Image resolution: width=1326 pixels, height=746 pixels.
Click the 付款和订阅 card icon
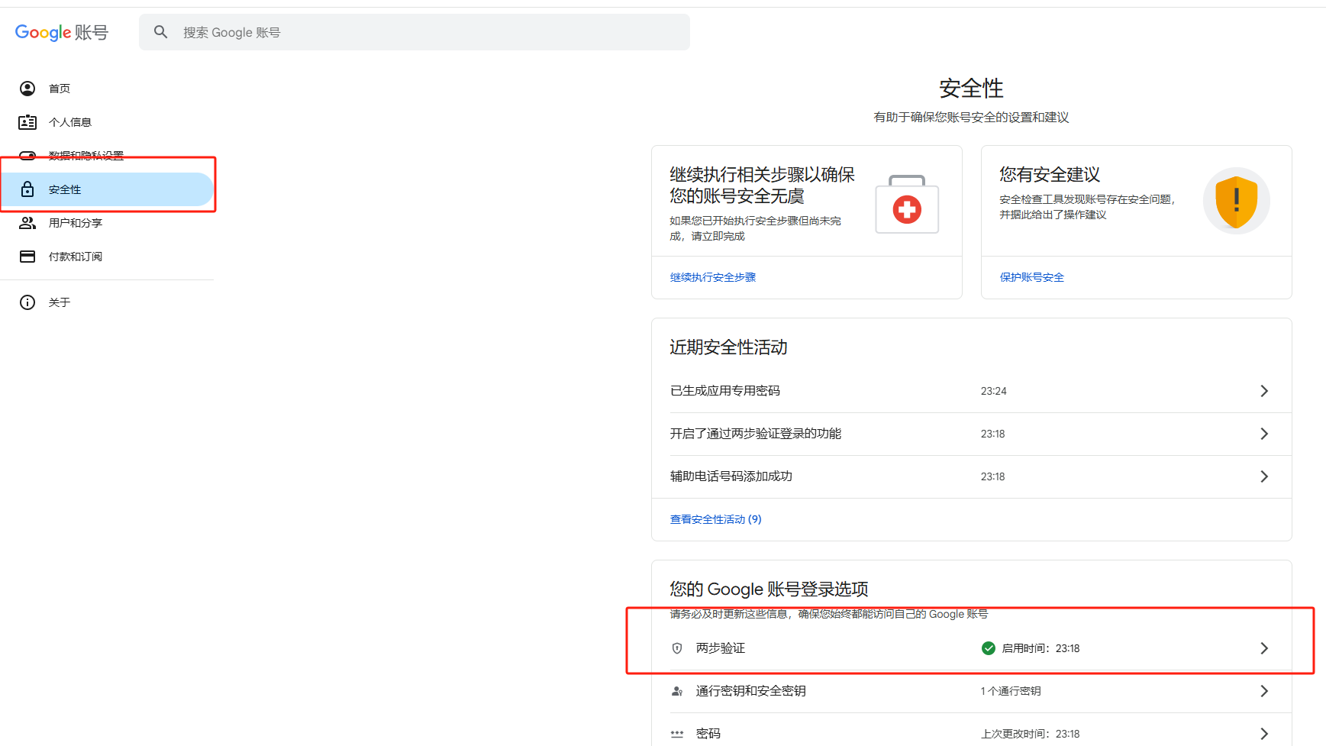pyautogui.click(x=27, y=257)
